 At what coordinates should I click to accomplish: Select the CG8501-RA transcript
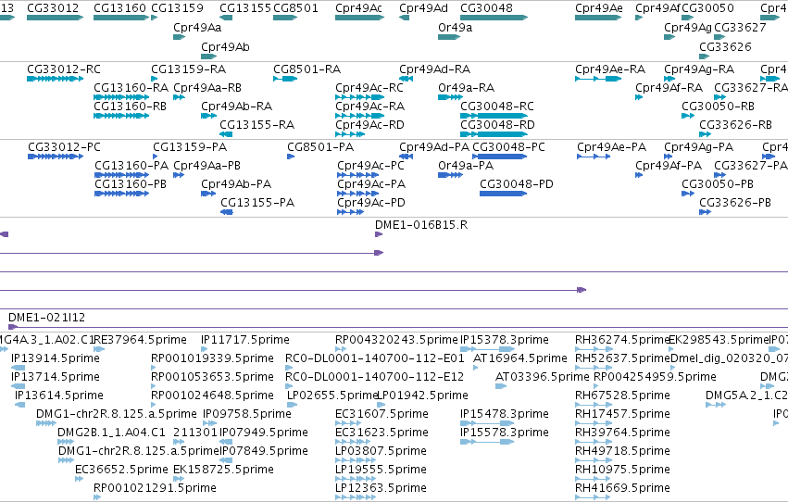click(285, 79)
